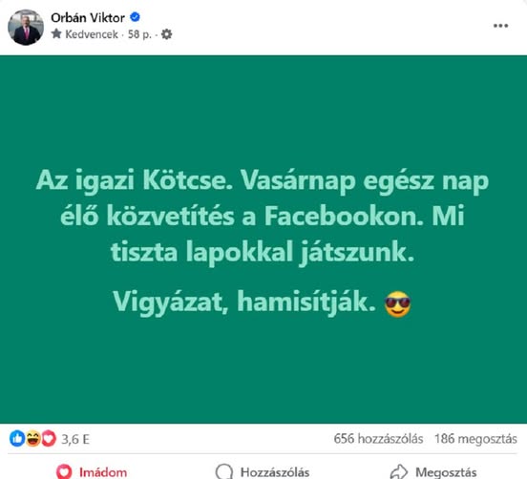Toggle the Imádom reaction button

(92, 472)
